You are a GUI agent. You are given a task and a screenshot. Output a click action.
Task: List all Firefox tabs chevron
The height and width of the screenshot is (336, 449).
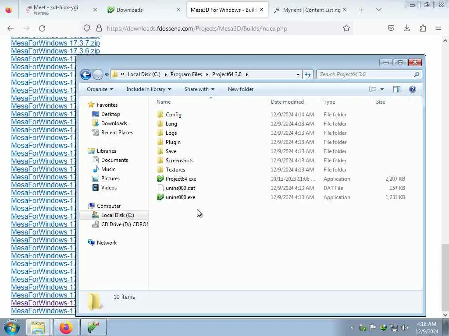(x=378, y=10)
